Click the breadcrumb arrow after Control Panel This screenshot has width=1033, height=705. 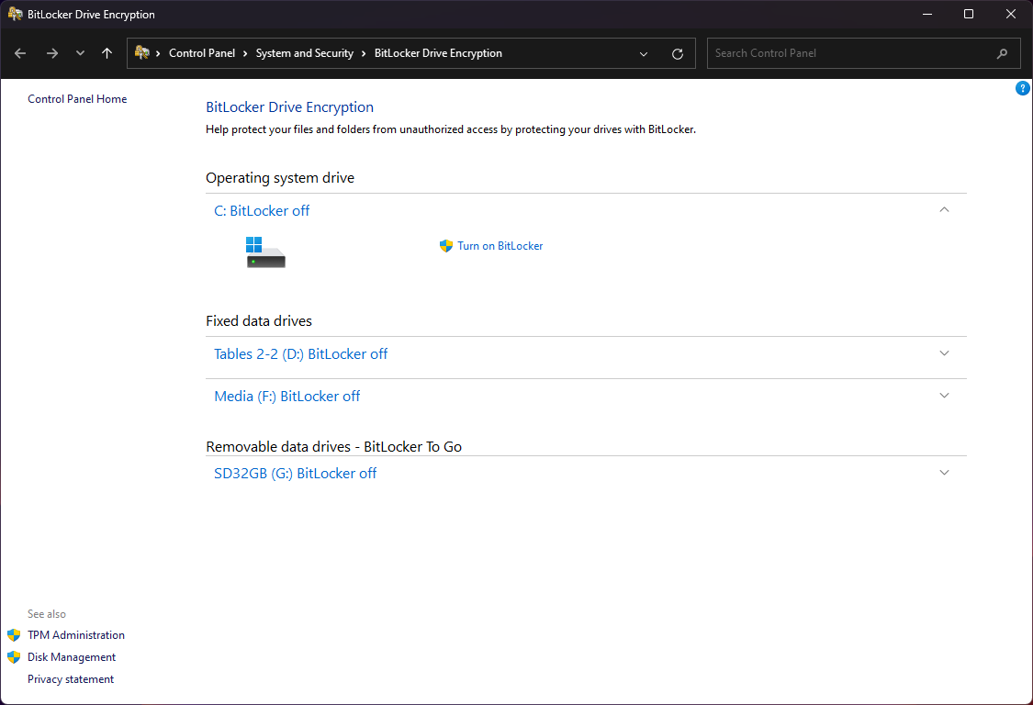point(245,54)
